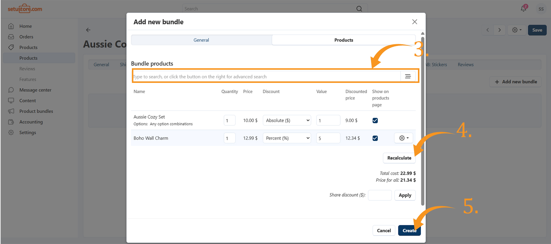Click the Price for all 21.34 $ value
Screen dimensions: 551x244
point(408,180)
